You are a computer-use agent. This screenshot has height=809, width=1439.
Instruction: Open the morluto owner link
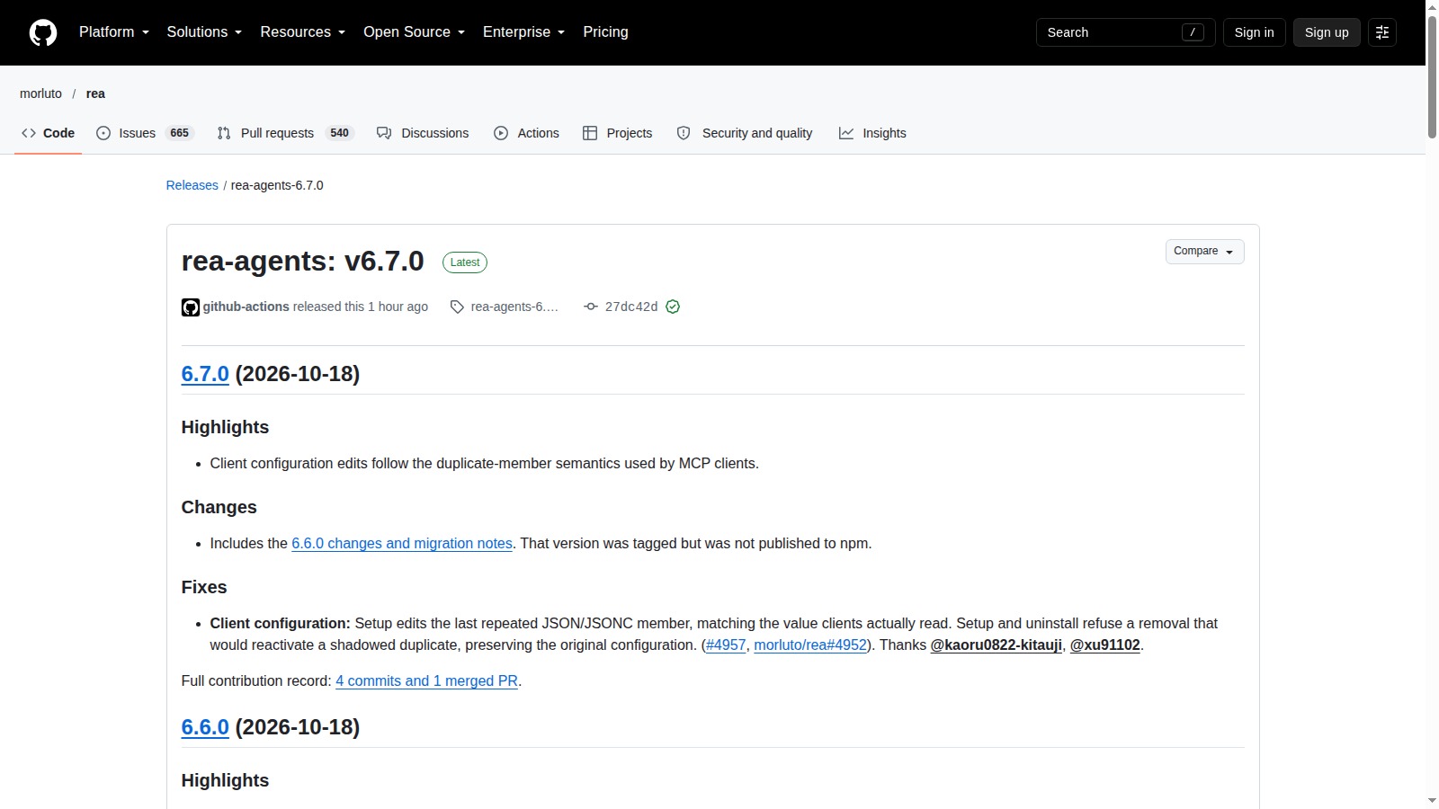point(41,93)
